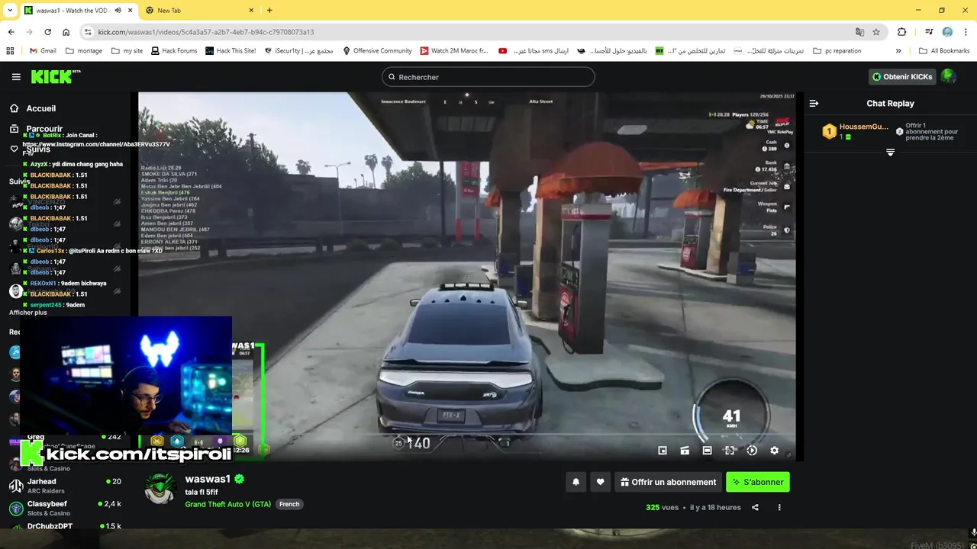Open the tab search dropdown
Image resolution: width=977 pixels, height=549 pixels.
coord(10,11)
